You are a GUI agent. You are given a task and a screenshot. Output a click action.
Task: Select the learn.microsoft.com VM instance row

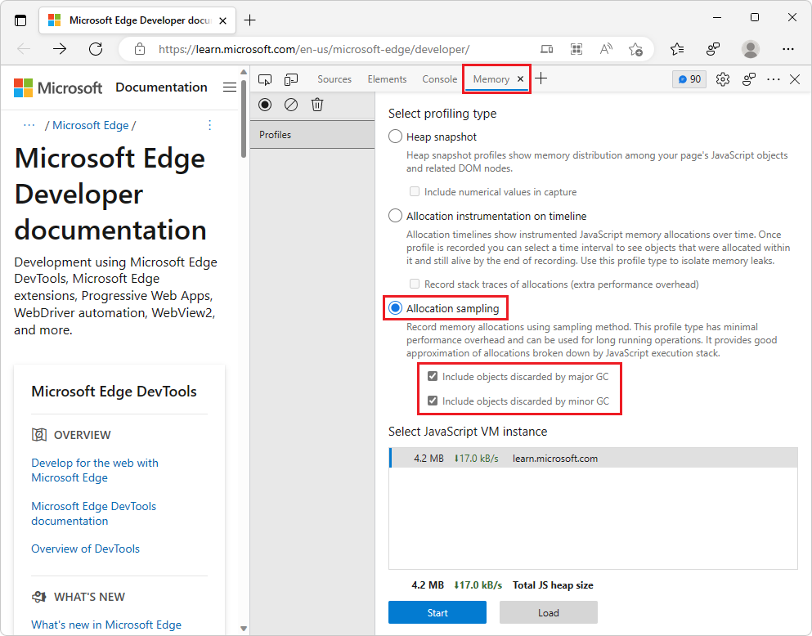(x=593, y=458)
